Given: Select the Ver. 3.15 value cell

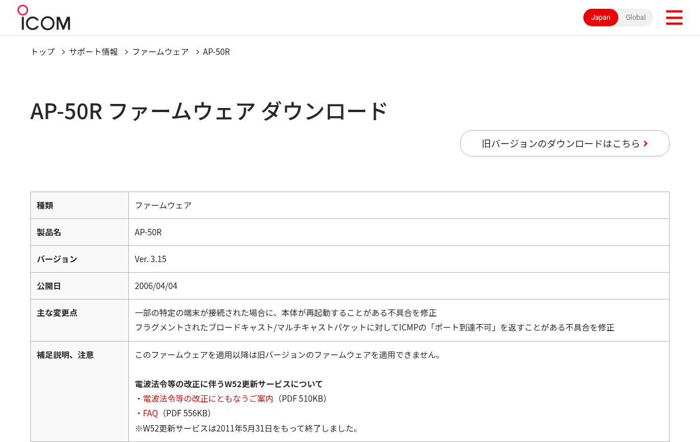Looking at the screenshot, I should click(399, 259).
